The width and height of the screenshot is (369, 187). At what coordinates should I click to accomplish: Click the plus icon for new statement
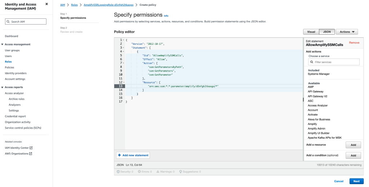[119, 155]
